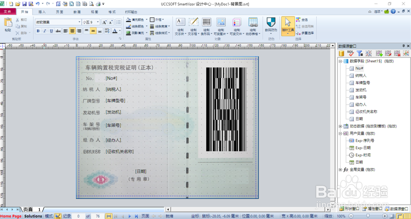The height and width of the screenshot is (219, 411).
Task: Collapse the 数据字段 [Sheet1$] tree node
Action: pyautogui.click(x=340, y=61)
